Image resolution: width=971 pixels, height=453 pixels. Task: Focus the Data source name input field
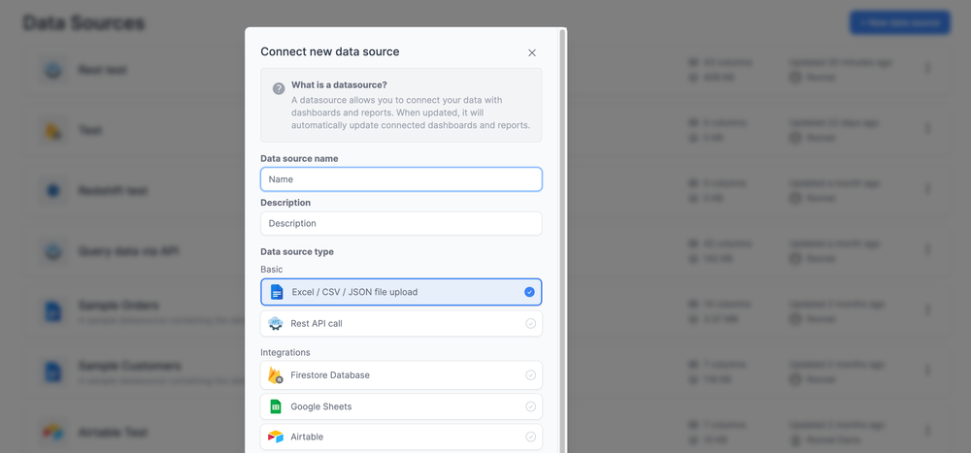coord(401,179)
